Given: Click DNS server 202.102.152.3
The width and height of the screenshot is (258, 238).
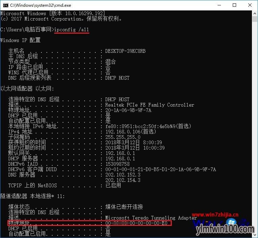Looking at the screenshot, I should pyautogui.click(x=123, y=175).
